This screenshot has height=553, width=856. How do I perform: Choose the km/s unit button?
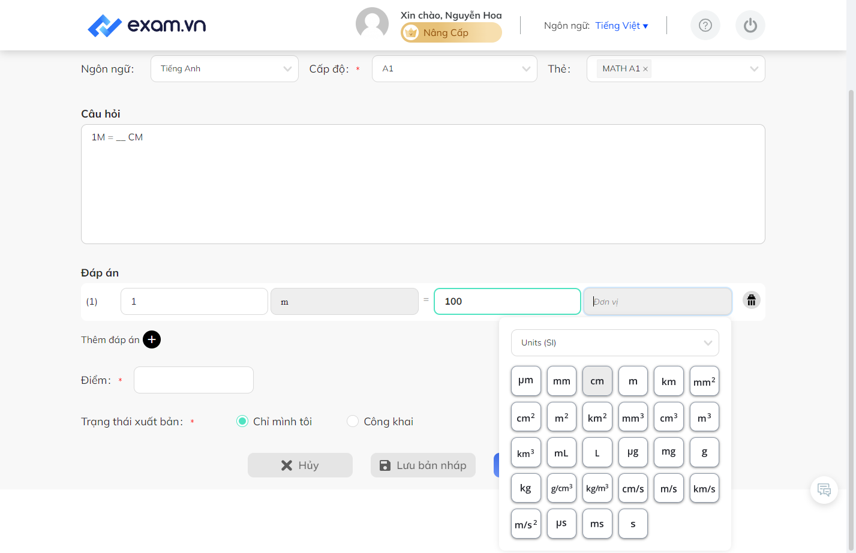(704, 488)
